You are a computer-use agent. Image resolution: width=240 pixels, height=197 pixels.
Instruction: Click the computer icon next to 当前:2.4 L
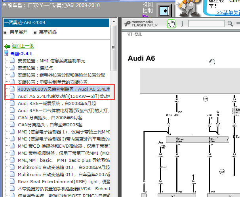pos(6,53)
